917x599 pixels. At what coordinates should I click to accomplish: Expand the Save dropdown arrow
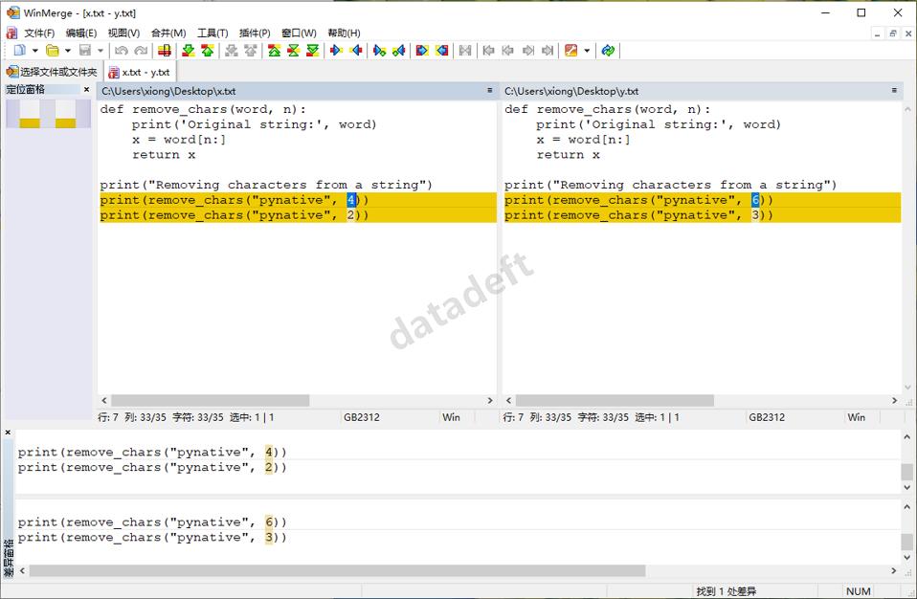tap(101, 51)
